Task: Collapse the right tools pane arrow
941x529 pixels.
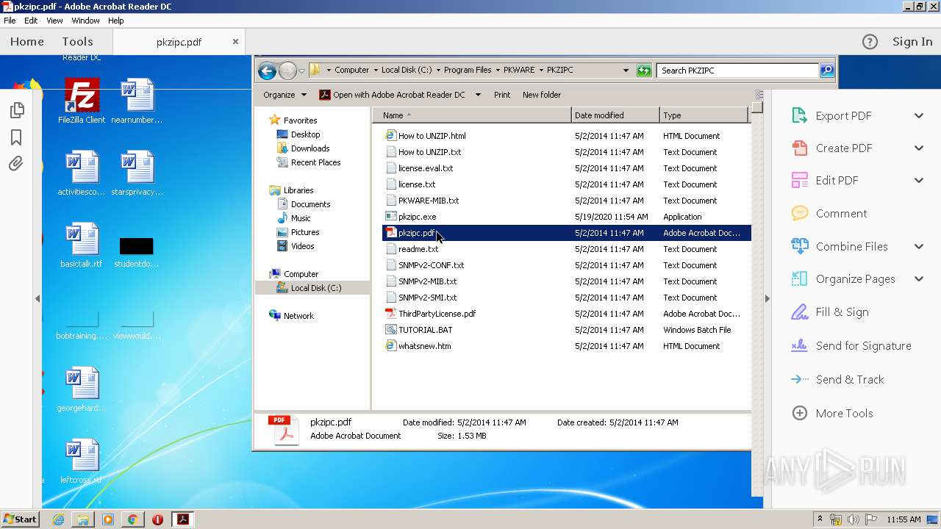Action: coord(767,298)
